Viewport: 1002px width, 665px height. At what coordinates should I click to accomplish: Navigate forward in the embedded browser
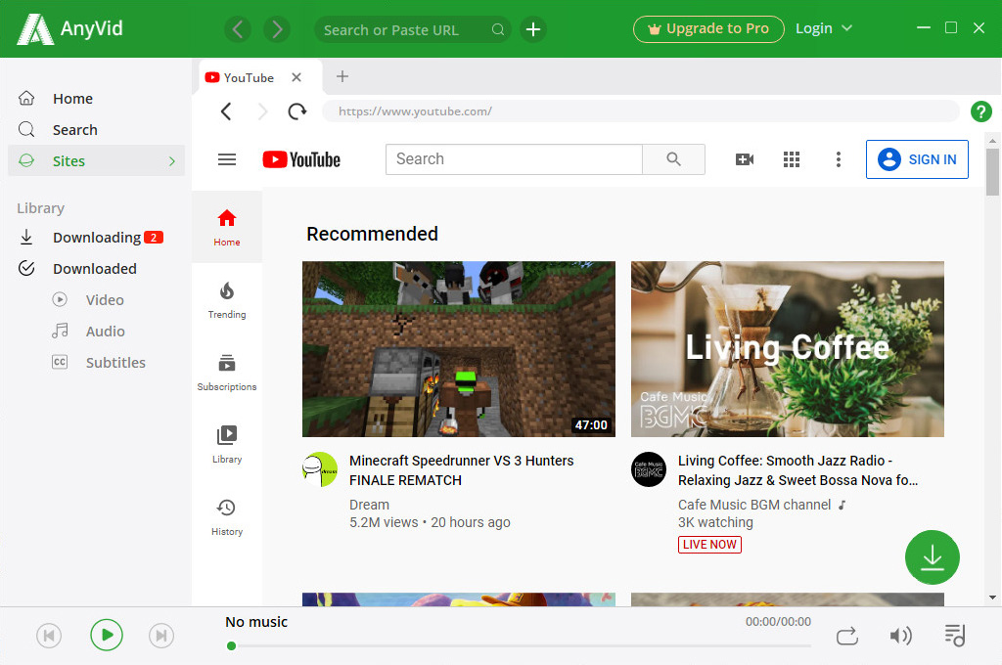click(262, 111)
